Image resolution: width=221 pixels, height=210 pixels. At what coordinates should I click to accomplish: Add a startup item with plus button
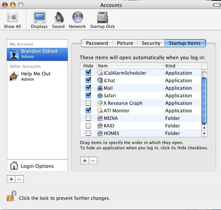[x=85, y=161]
